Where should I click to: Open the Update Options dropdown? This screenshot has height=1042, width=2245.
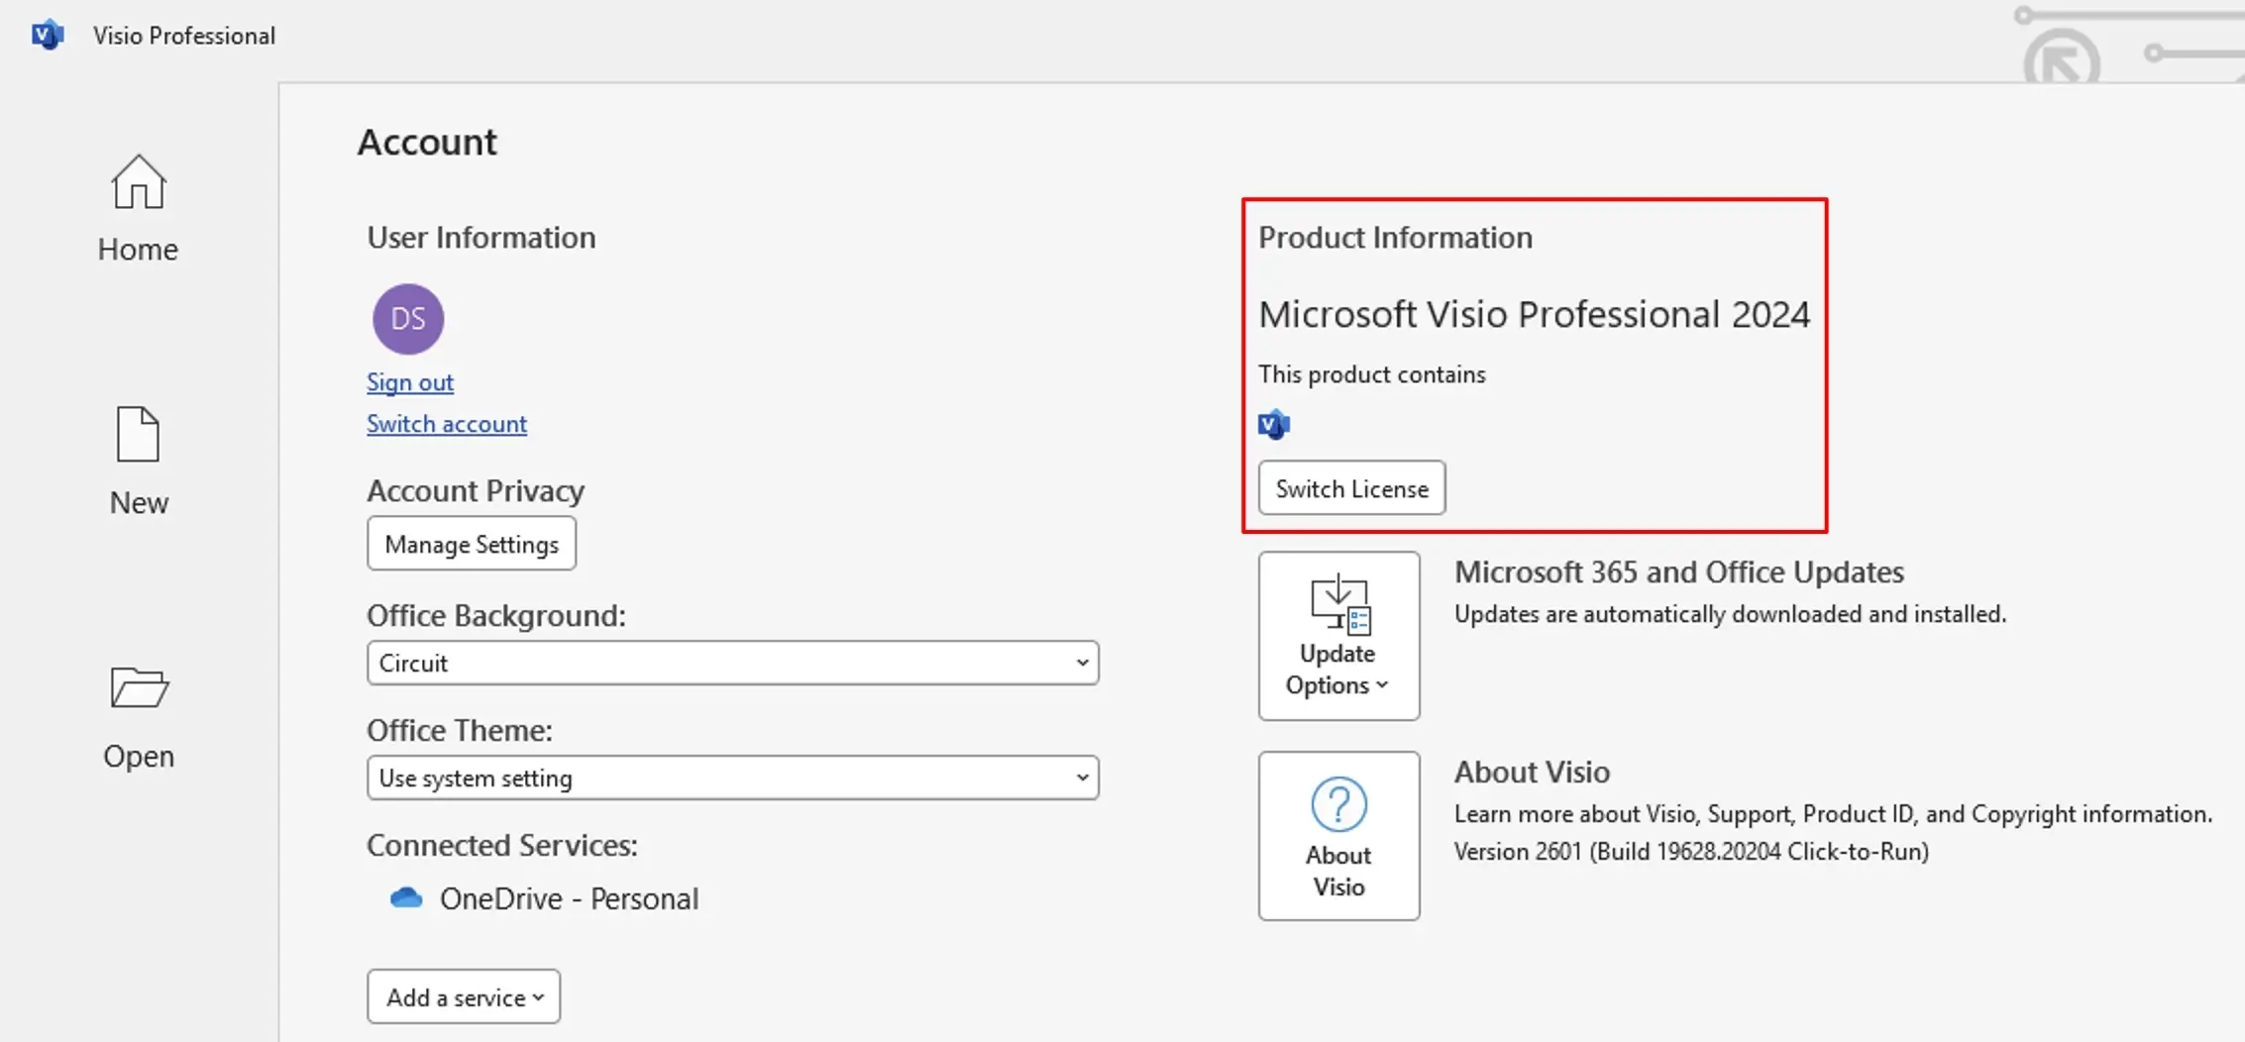(x=1338, y=636)
